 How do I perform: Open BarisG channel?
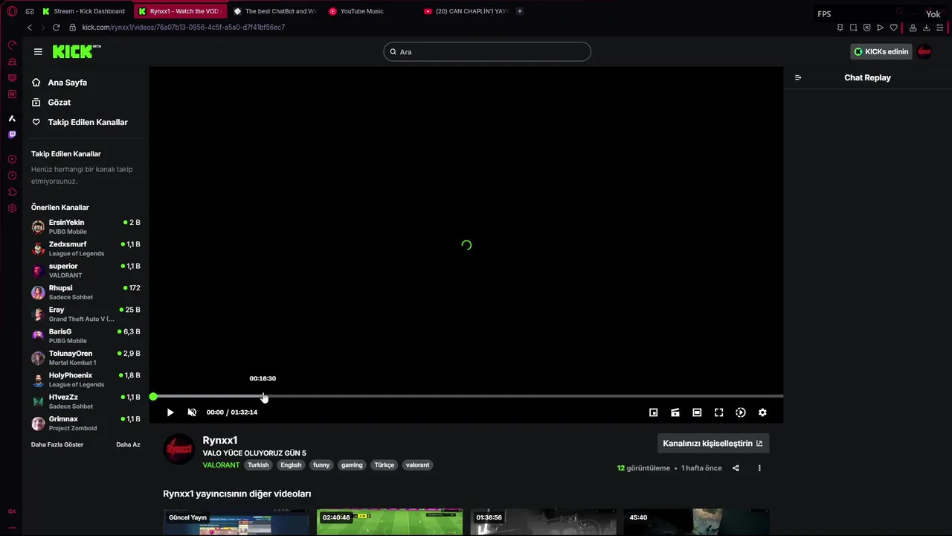(x=86, y=336)
